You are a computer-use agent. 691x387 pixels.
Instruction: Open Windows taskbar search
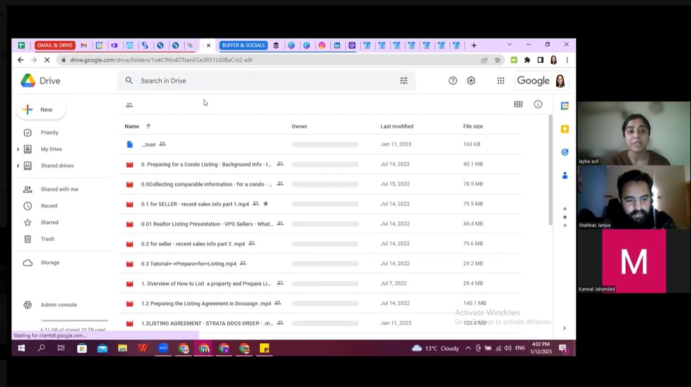pyautogui.click(x=41, y=348)
